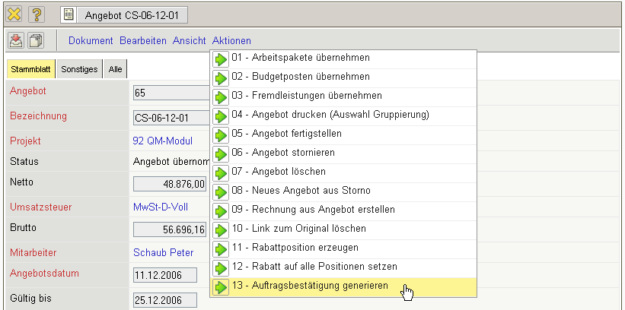Switch to the Alle tab
Screen dimensions: 625x310
point(115,69)
